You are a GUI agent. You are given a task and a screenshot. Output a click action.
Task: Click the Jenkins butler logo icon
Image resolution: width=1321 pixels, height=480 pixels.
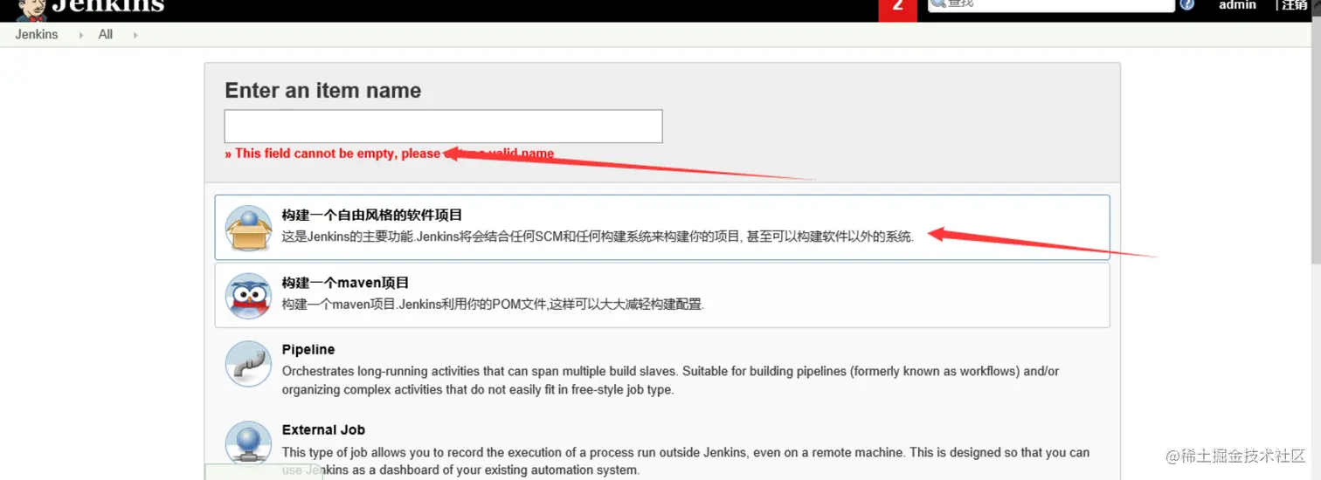(x=32, y=9)
